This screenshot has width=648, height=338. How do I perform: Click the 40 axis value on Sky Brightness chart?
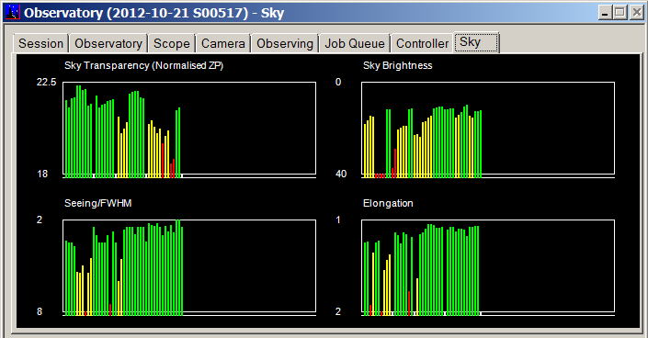pyautogui.click(x=341, y=174)
